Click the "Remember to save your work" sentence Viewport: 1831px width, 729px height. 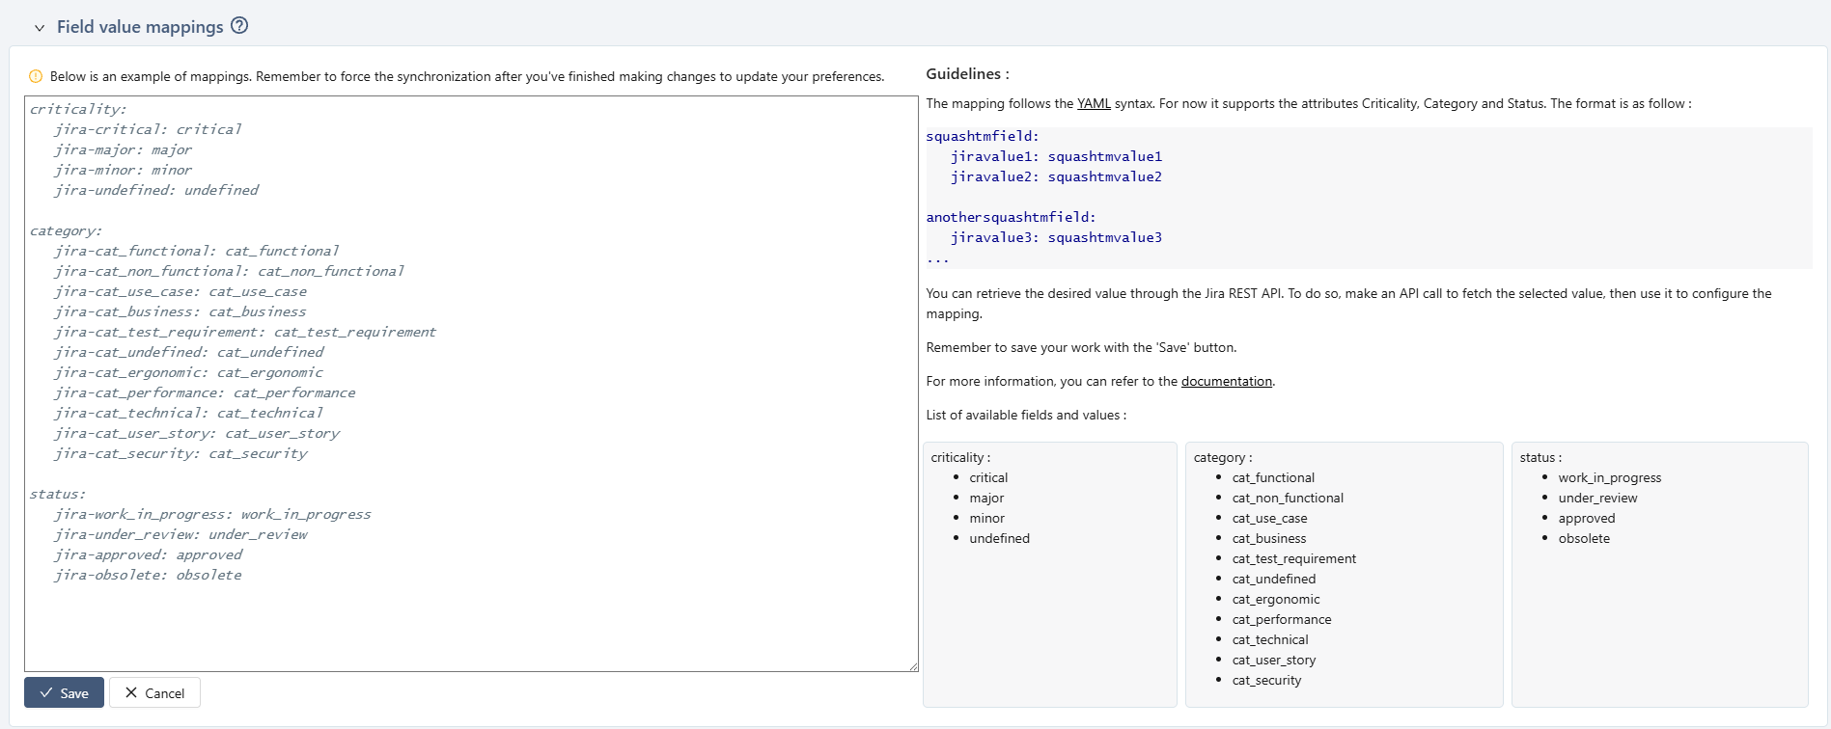coord(1081,347)
